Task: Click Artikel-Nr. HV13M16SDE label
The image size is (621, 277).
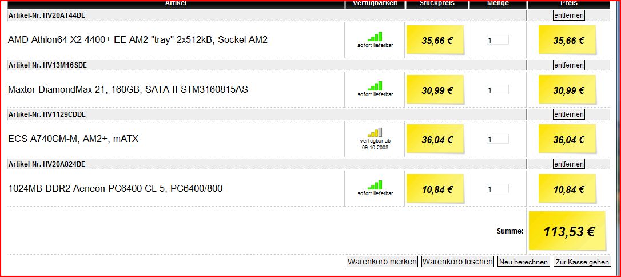Action: (x=47, y=65)
